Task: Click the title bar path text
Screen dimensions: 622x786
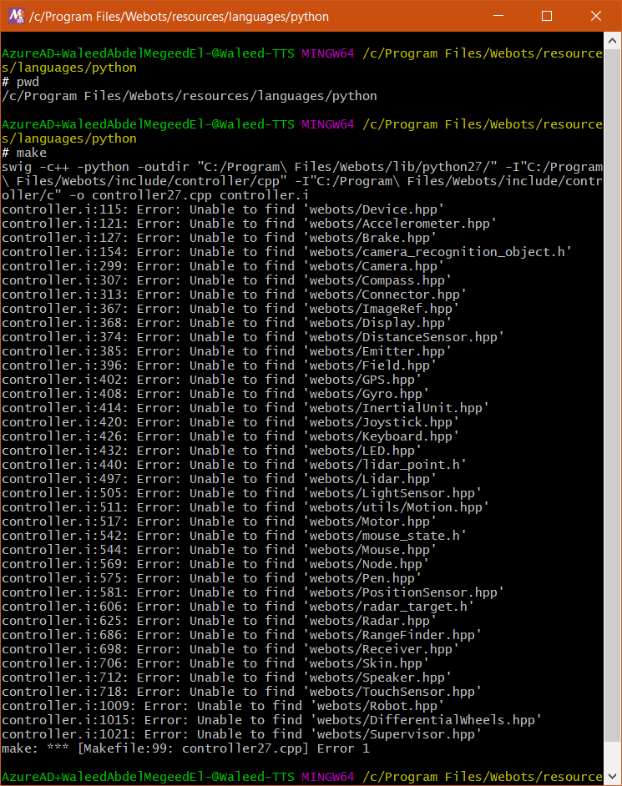Action: [179, 17]
